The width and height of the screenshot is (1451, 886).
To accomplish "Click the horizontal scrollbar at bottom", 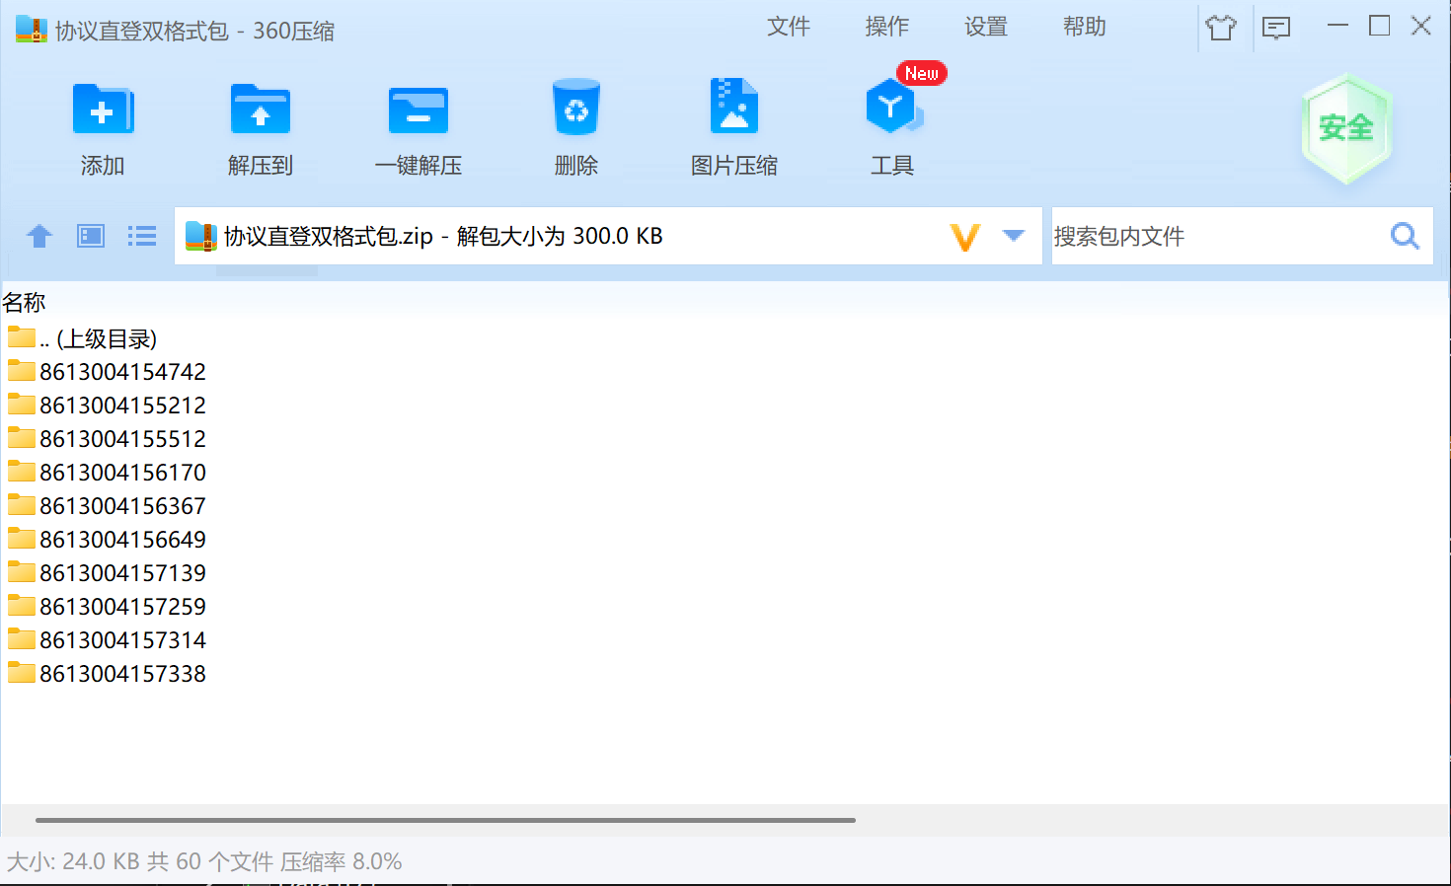I will (444, 820).
